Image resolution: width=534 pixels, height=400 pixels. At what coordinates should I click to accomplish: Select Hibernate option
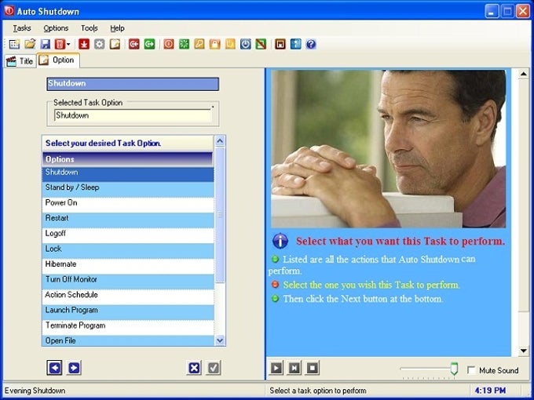coord(128,266)
